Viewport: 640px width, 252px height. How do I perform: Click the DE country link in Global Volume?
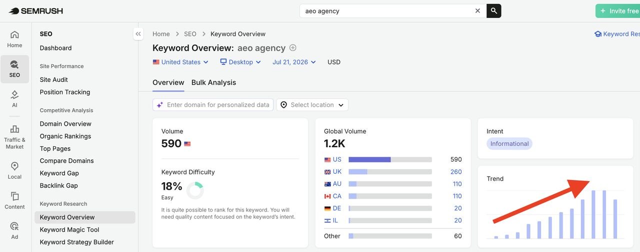point(337,208)
